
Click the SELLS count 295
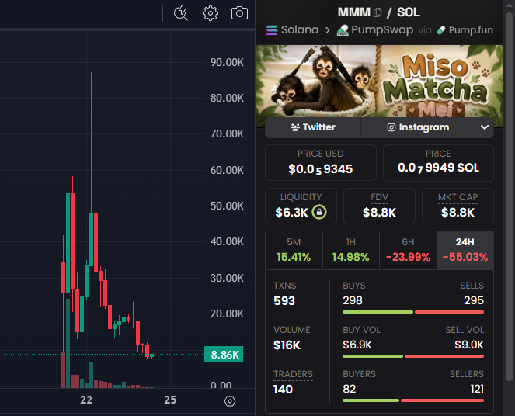pos(474,300)
